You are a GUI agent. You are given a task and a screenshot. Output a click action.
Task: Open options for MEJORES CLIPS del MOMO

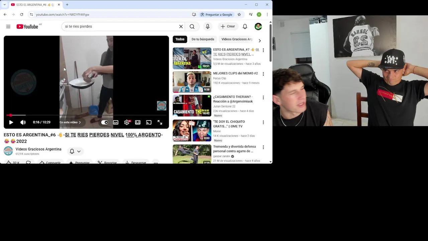pyautogui.click(x=263, y=74)
